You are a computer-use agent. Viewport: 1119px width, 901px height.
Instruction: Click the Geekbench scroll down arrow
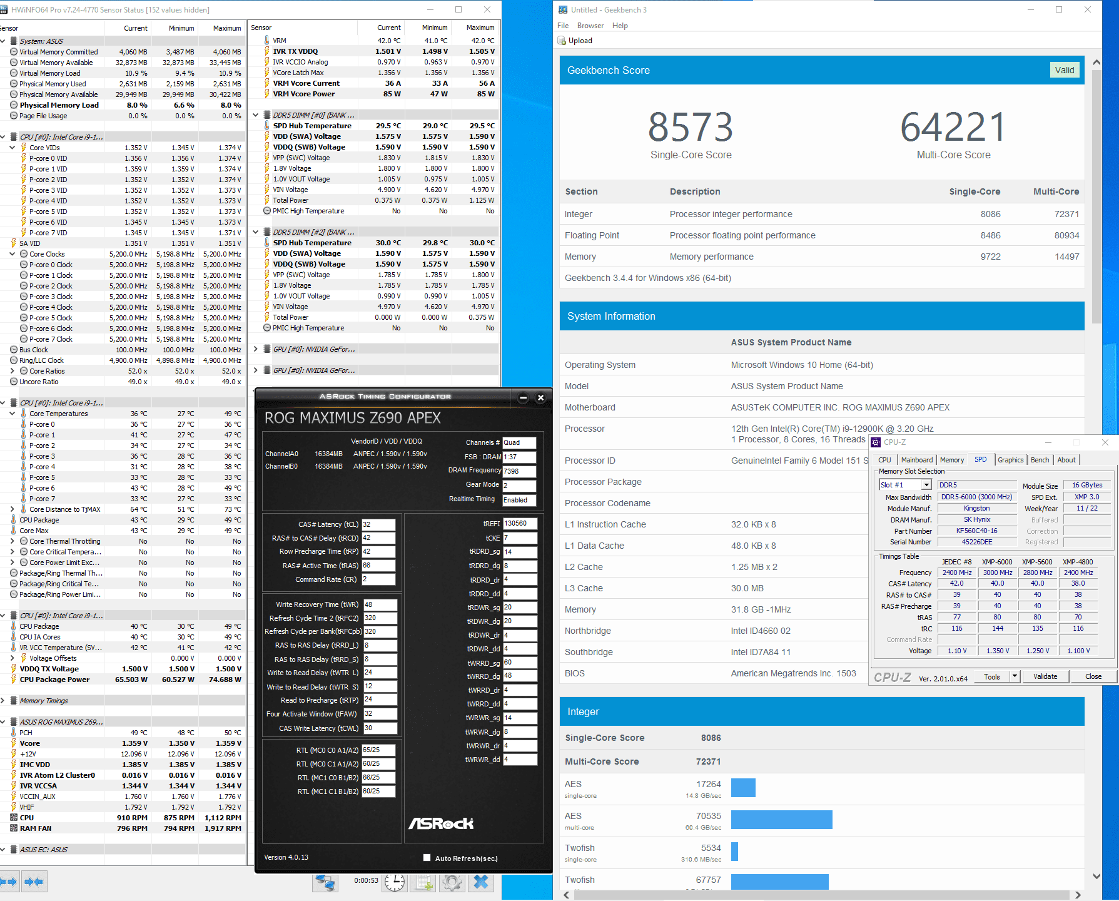pyautogui.click(x=1096, y=876)
